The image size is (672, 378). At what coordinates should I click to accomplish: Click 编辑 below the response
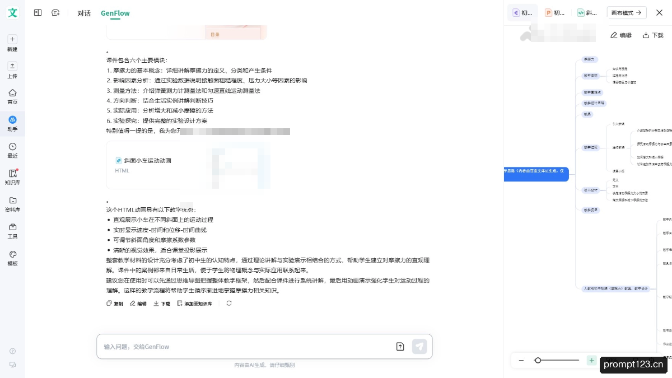(138, 304)
